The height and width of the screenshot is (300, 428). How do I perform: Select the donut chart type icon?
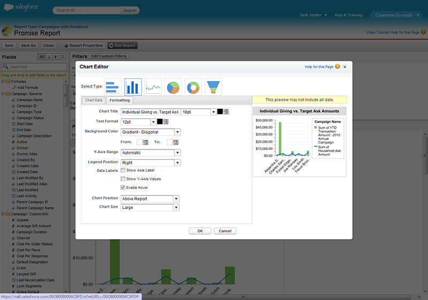tap(193, 86)
